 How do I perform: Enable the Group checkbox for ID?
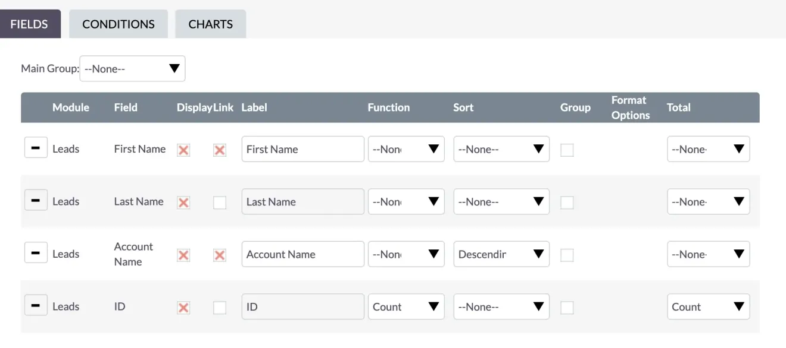567,308
